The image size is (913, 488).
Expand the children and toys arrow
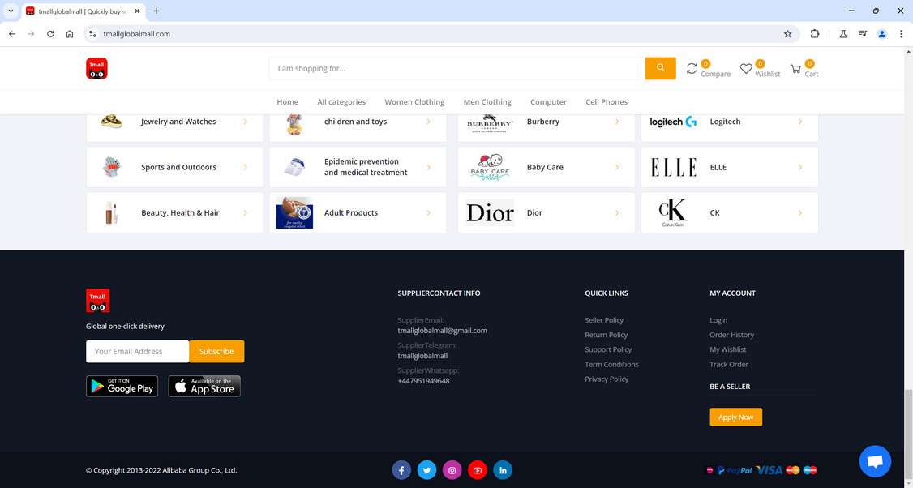pyautogui.click(x=429, y=122)
